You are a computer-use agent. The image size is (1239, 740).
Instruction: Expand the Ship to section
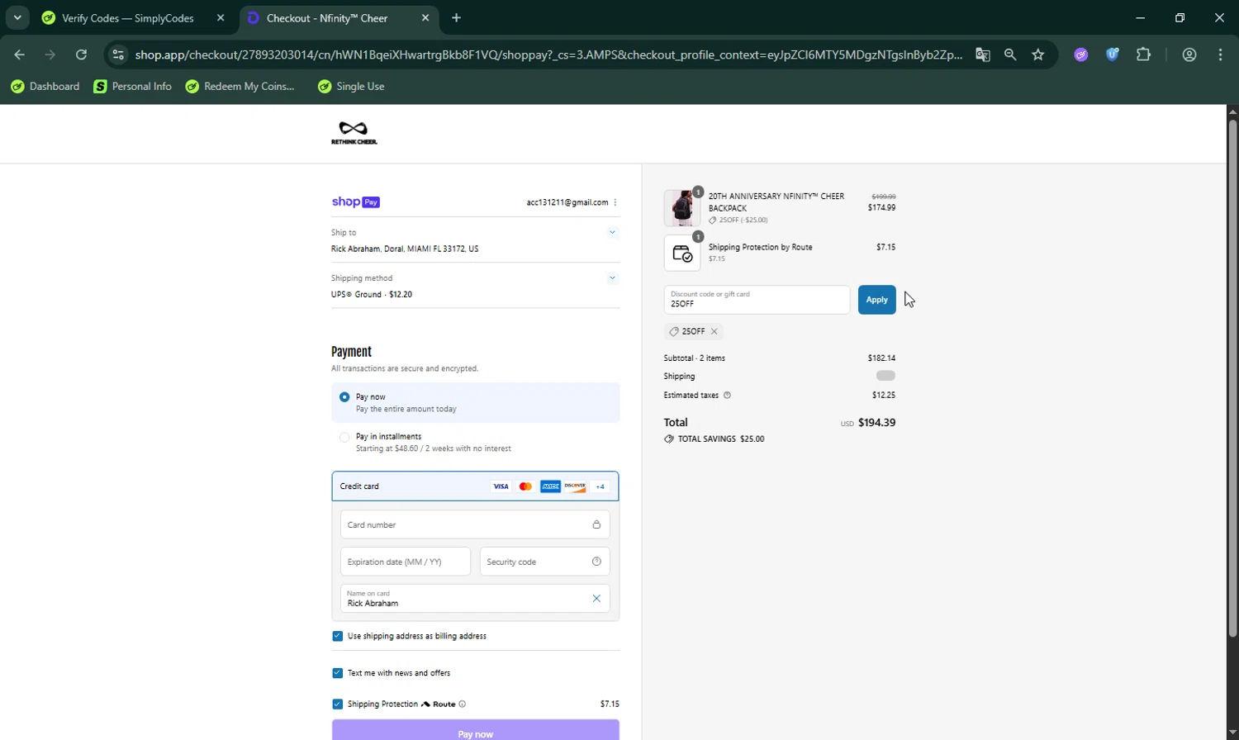point(612,232)
